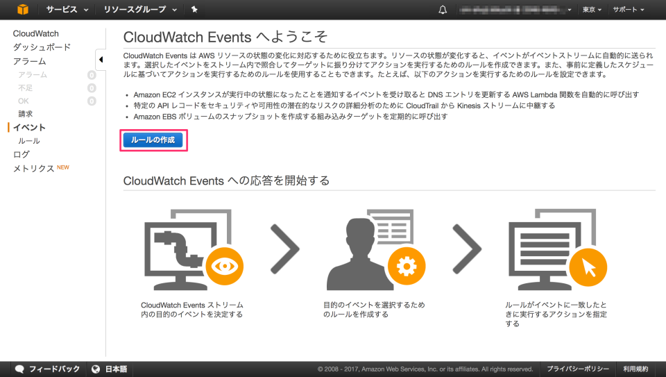The image size is (666, 377).
Task: Click the フィードバック speech bubble icon
Action: (x=19, y=369)
